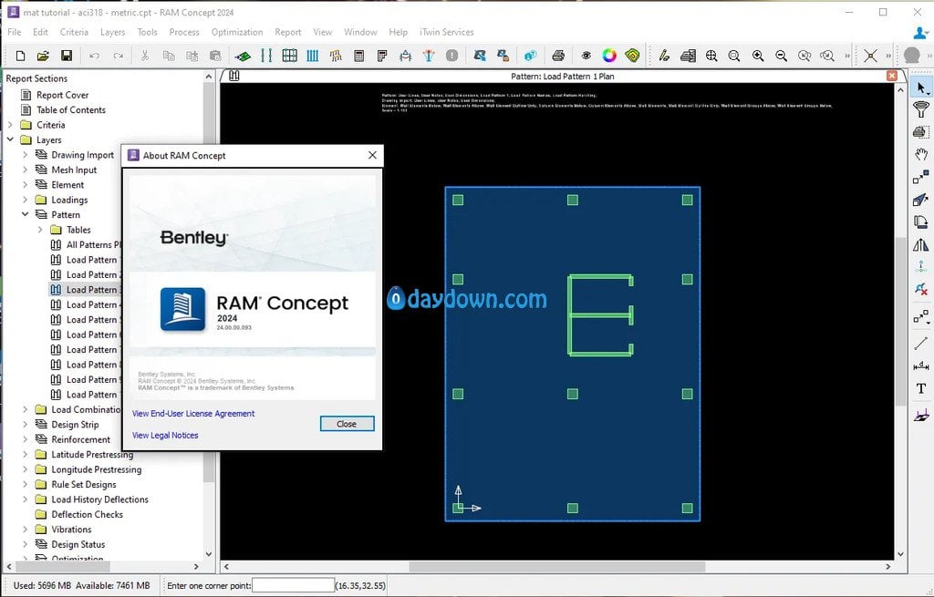Select Rule Set Designs in tree
The height and width of the screenshot is (597, 934).
coord(83,485)
